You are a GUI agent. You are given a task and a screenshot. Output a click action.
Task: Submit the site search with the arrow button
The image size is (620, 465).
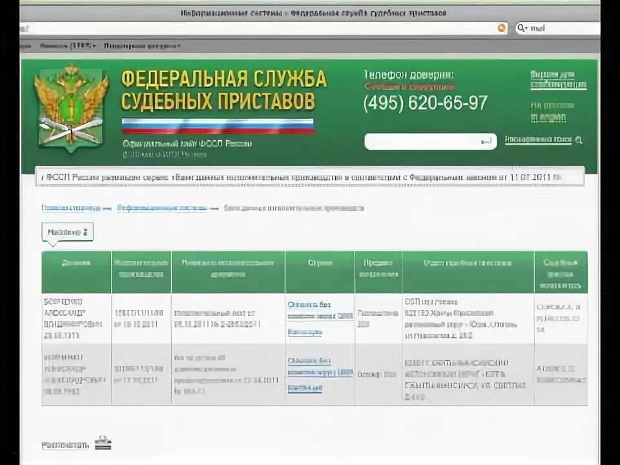tap(488, 141)
